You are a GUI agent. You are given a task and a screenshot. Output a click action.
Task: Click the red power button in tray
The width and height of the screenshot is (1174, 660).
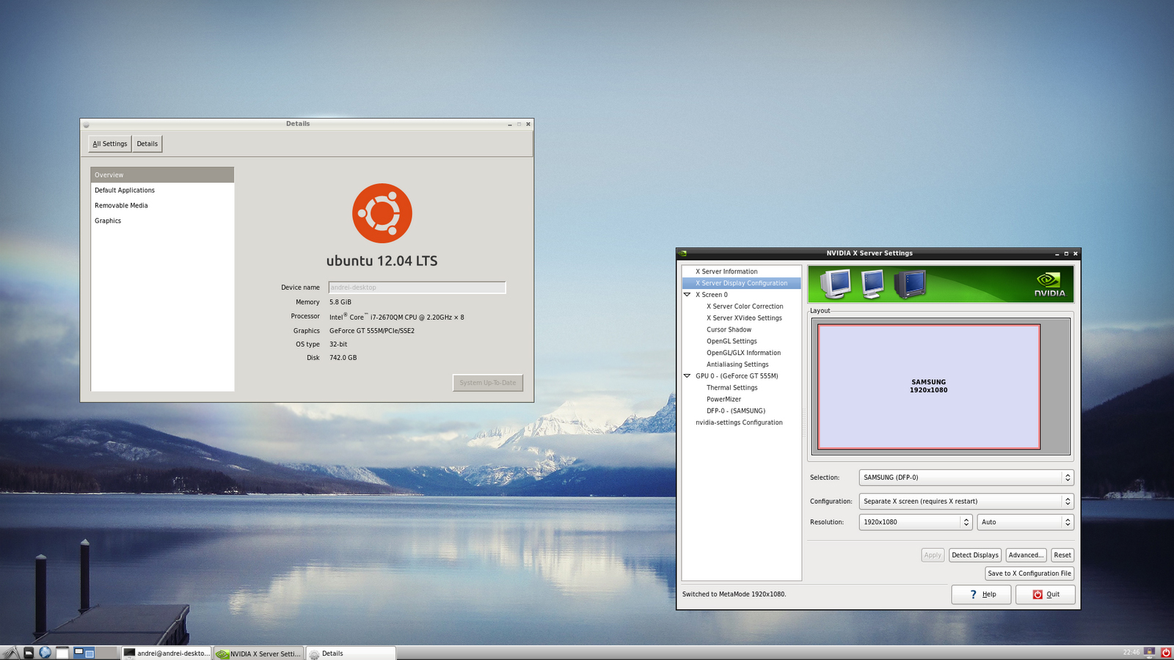click(1166, 653)
